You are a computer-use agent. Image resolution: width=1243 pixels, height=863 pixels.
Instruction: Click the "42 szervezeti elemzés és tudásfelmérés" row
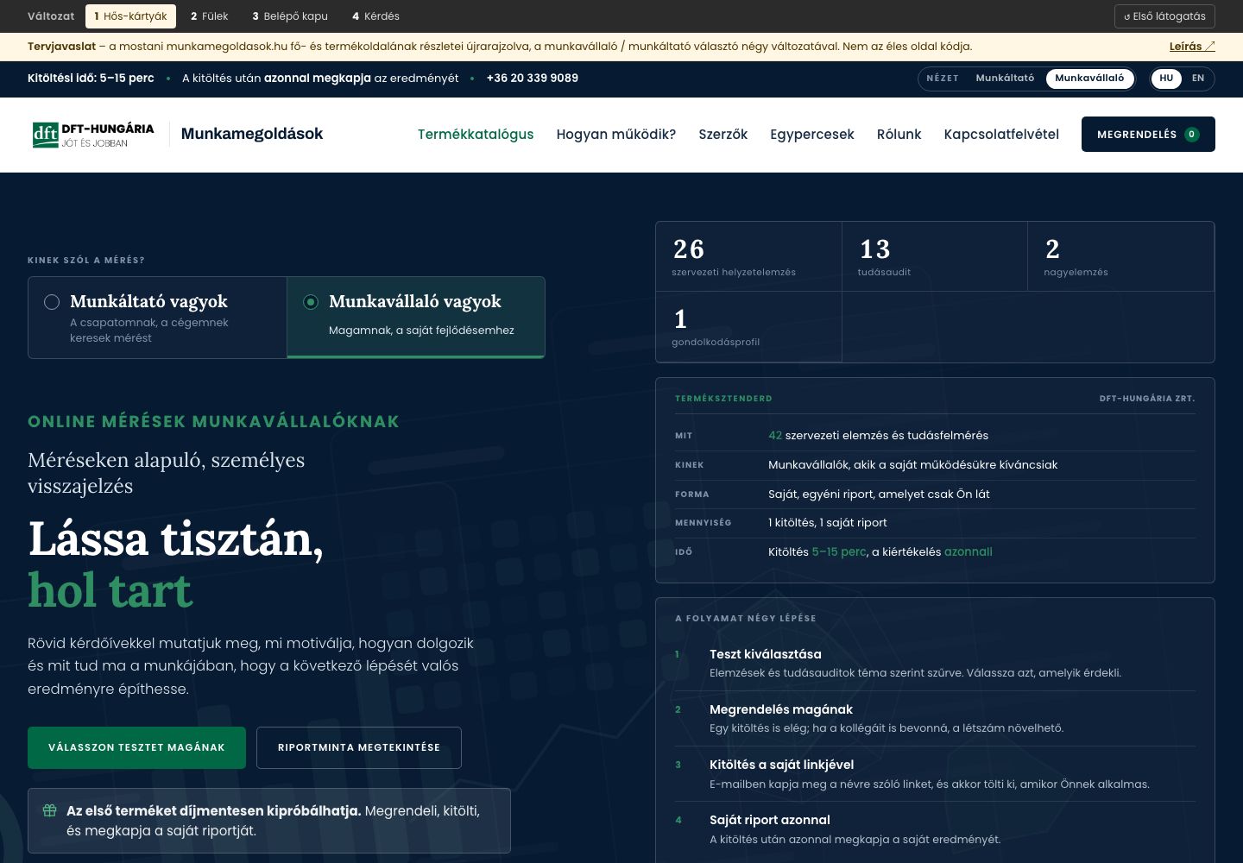(x=935, y=436)
